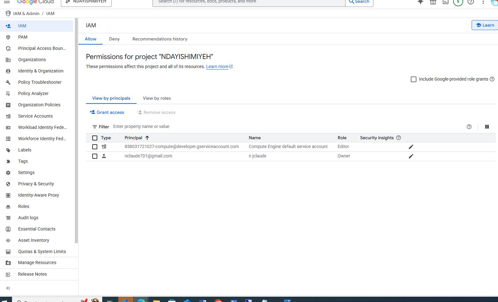The image size is (498, 302).
Task: Open the NDAYISHIMIYEH project selector
Action: pyautogui.click(x=86, y=3)
